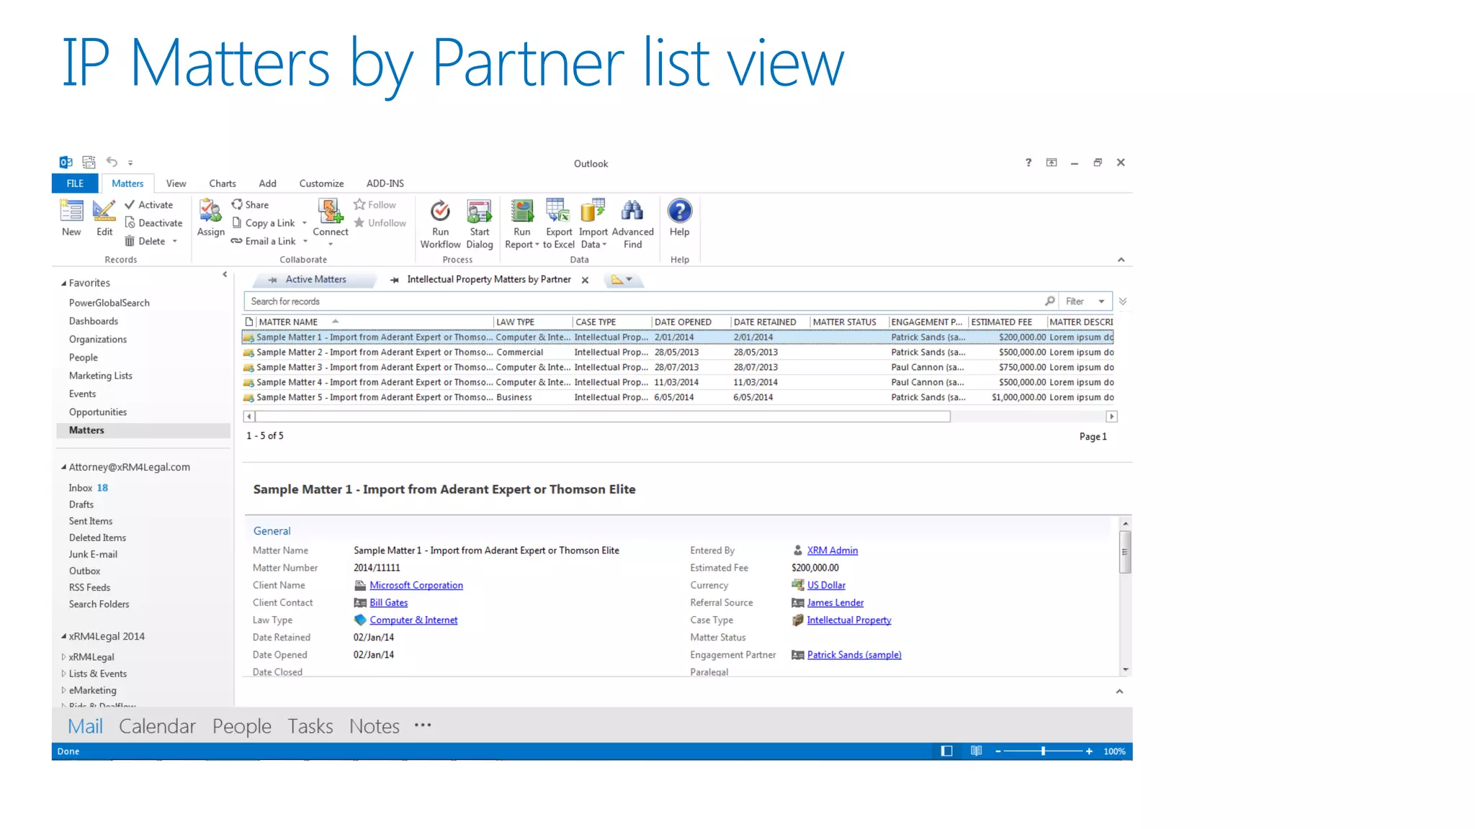
Task: Switch to the Add ribbon tab
Action: tap(268, 184)
